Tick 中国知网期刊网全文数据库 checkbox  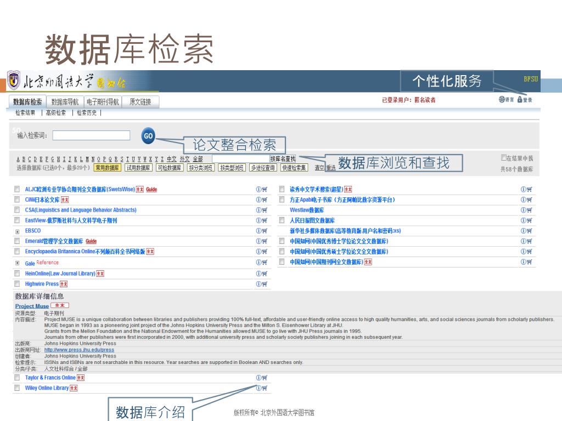(282, 261)
